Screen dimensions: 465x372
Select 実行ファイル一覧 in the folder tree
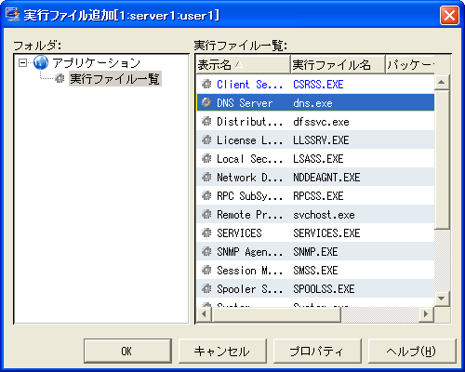coord(115,79)
